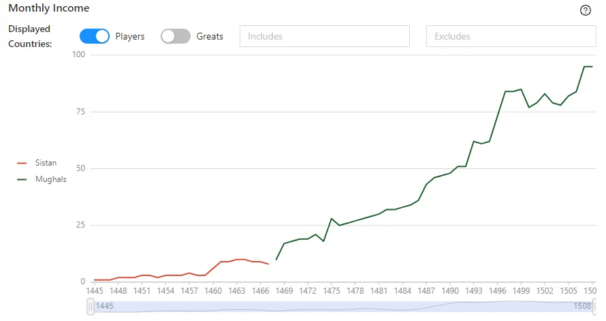Open the help question mark icon

tap(585, 10)
